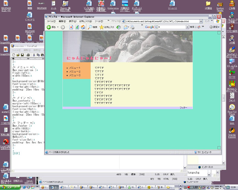Click the メニュー1 link on the page
This screenshot has width=238, height=190.
75,68
